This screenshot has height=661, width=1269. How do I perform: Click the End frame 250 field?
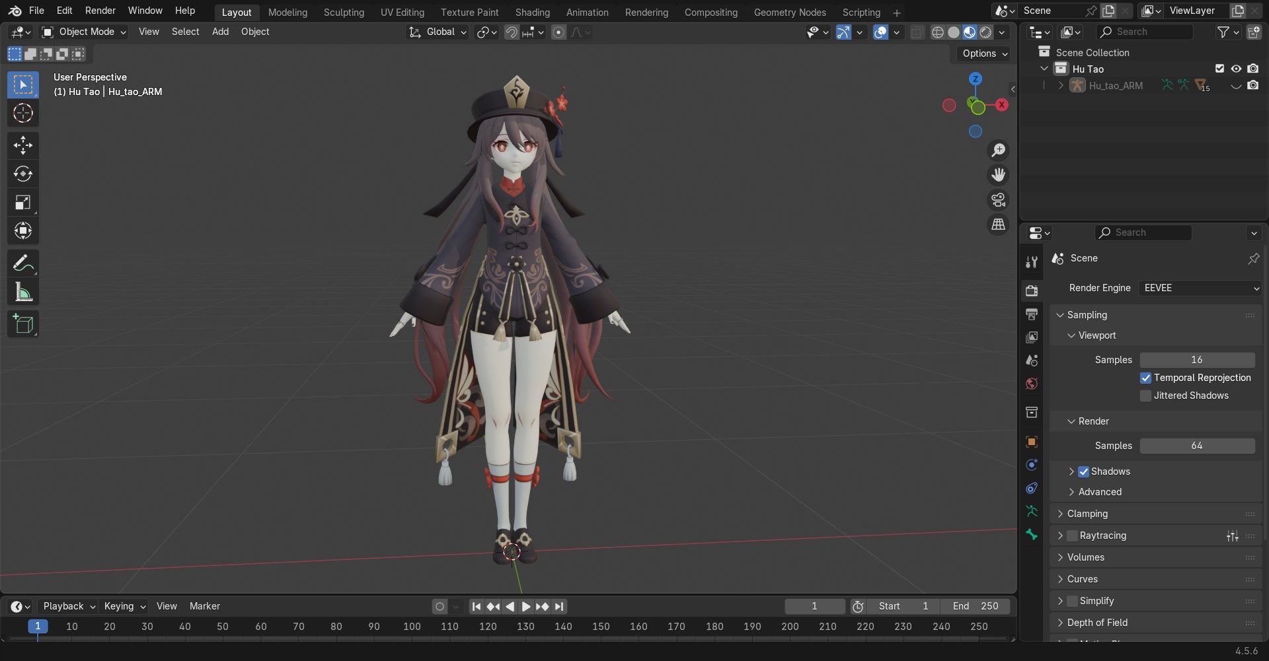click(x=975, y=607)
